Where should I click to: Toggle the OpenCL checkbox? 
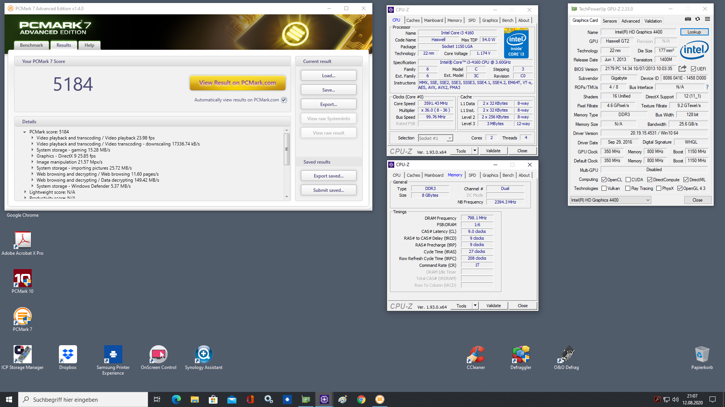coord(604,179)
